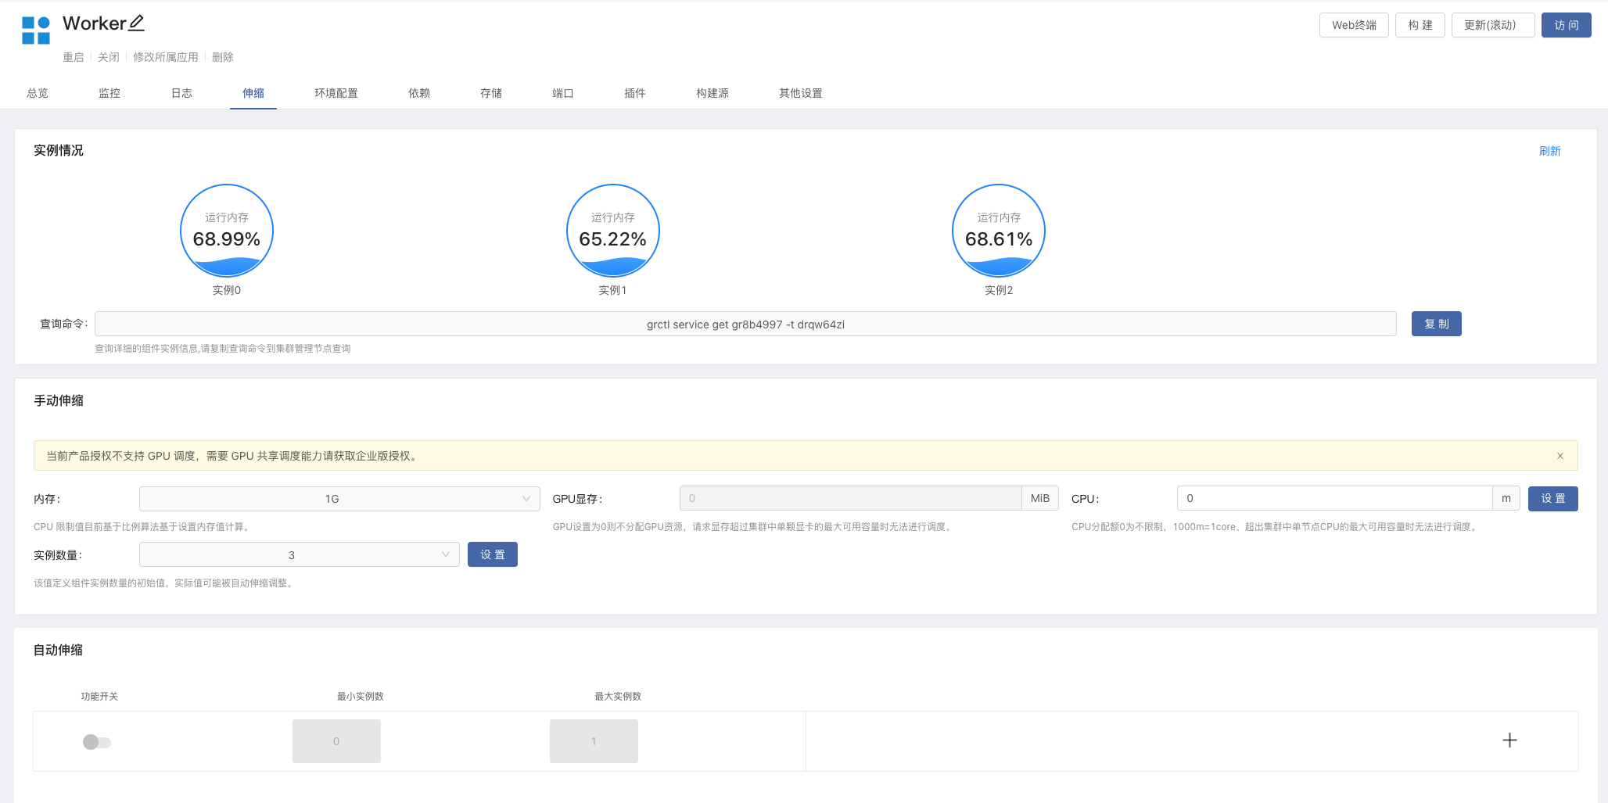The width and height of the screenshot is (1608, 803).
Task: Expand the 实例数量 dropdown
Action: tap(299, 555)
